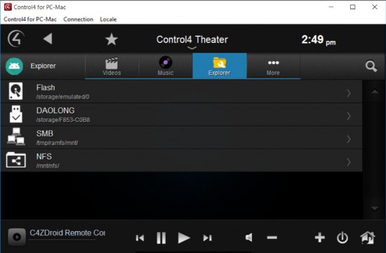This screenshot has height=253, width=386.
Task: Select the highlighted Explorer tab
Action: pyautogui.click(x=220, y=66)
